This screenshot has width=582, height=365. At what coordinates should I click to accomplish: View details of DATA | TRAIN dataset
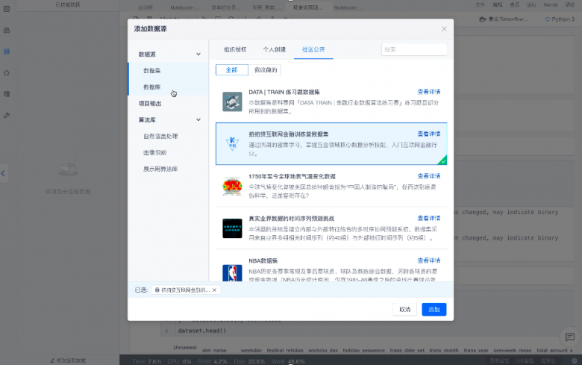pos(429,92)
